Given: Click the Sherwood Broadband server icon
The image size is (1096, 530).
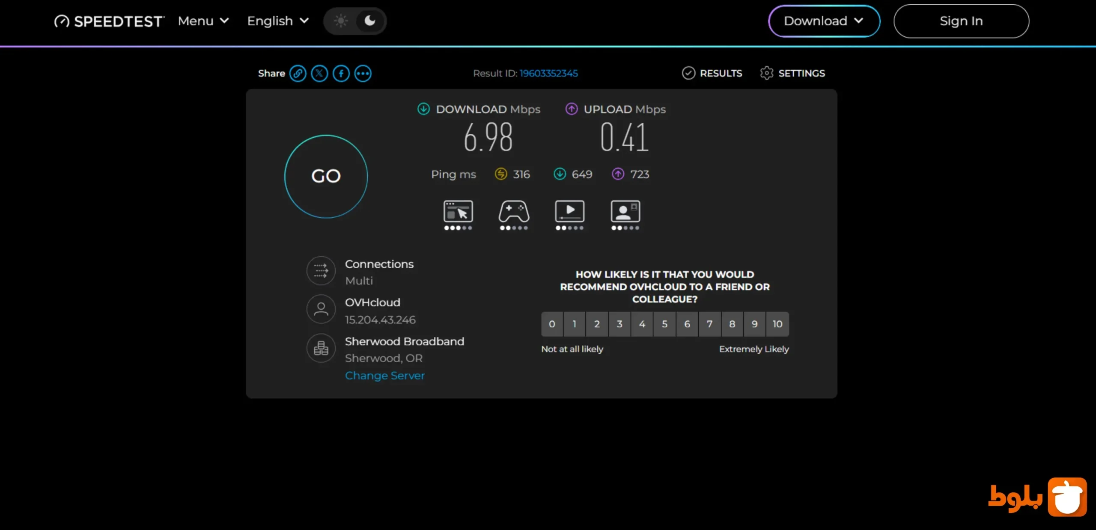Looking at the screenshot, I should click(321, 348).
